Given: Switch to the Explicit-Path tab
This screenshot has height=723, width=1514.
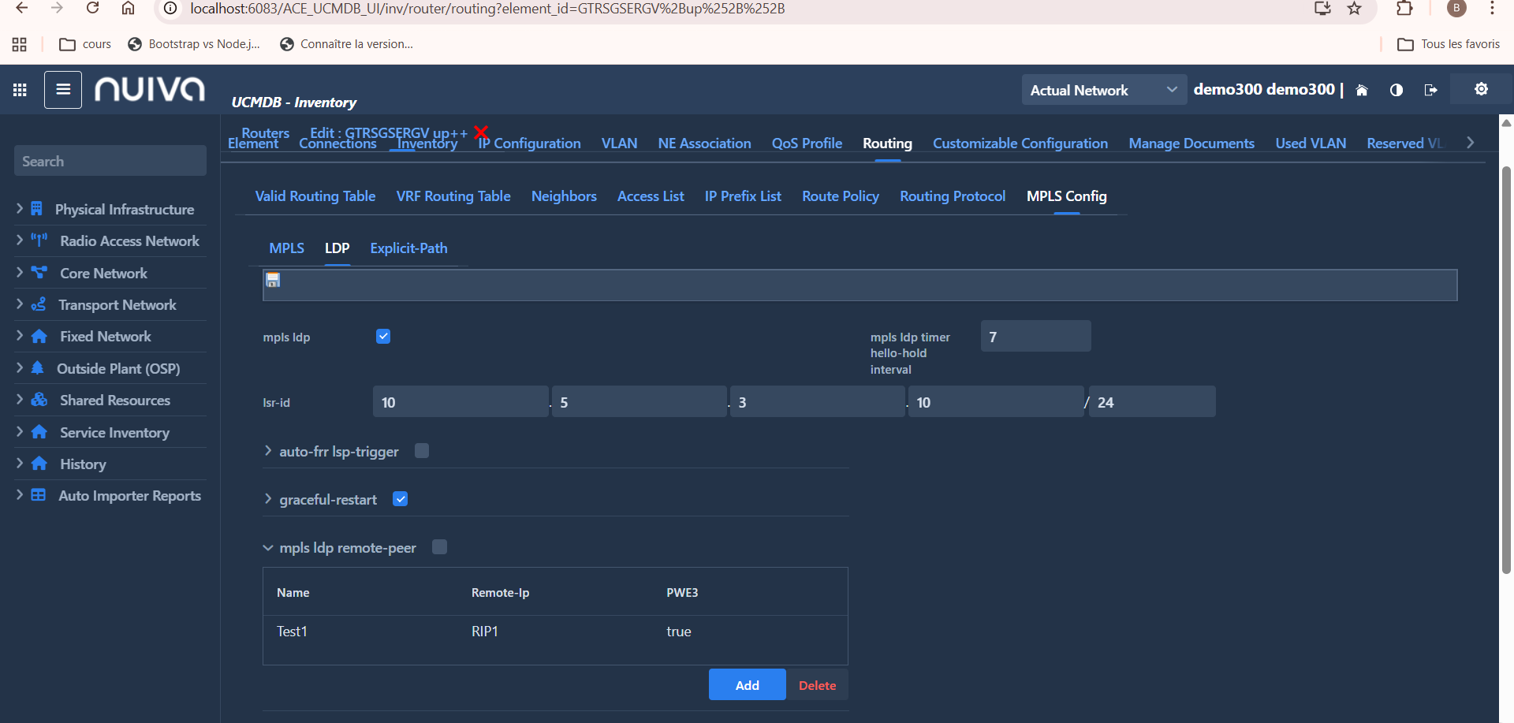Looking at the screenshot, I should point(408,248).
